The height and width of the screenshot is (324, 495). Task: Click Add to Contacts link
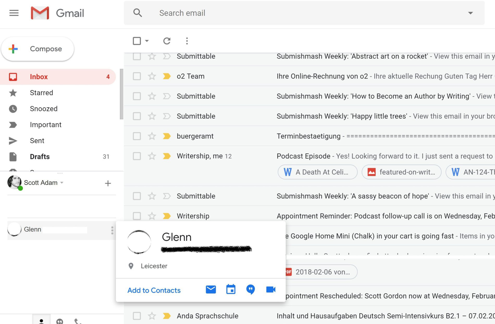[x=154, y=290]
